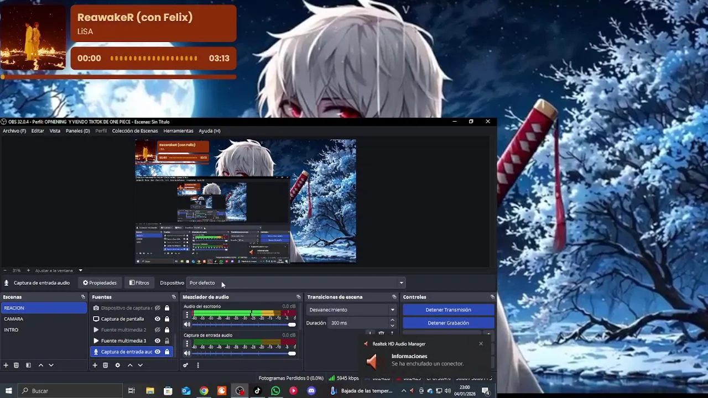Click the Duración 300 ms field
The image size is (708, 398).
click(358, 323)
